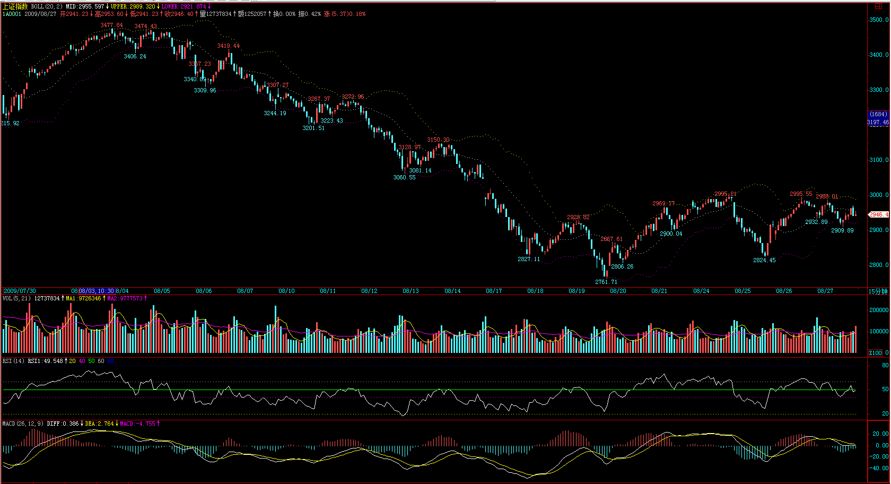The width and height of the screenshot is (891, 484).
Task: Select the MACD(26,12,9) indicator label
Action: (x=23, y=423)
